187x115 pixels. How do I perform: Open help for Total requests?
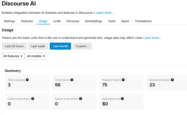click(x=27, y=80)
